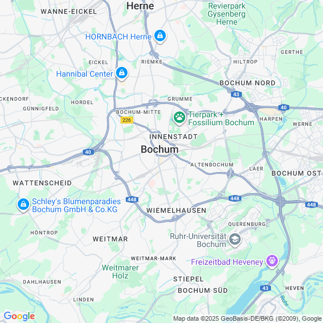The height and width of the screenshot is (323, 323).
Task: Click the HORNBACH Herne shopping pin
Action: click(x=160, y=36)
